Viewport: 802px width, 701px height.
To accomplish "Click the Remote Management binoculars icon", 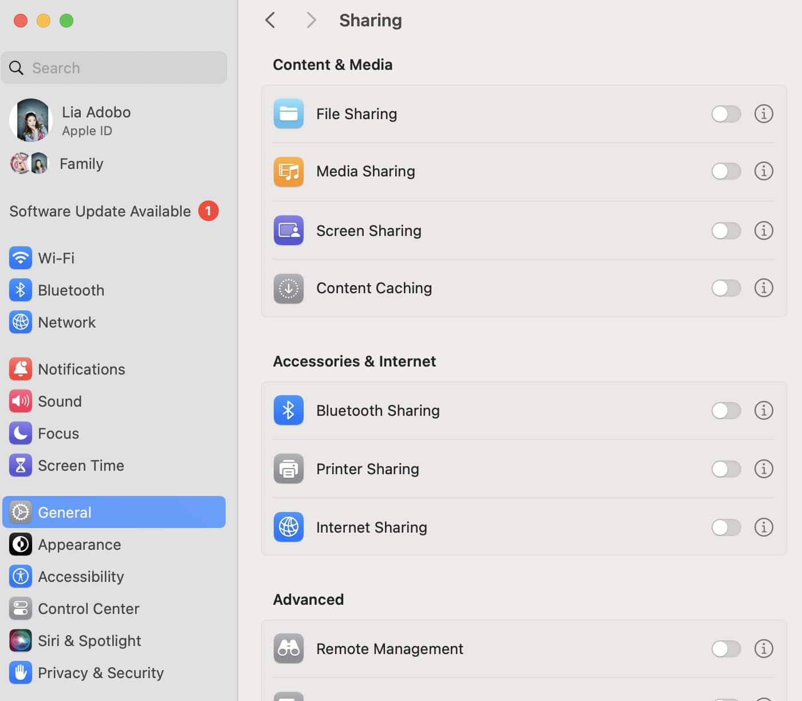I will 288,649.
